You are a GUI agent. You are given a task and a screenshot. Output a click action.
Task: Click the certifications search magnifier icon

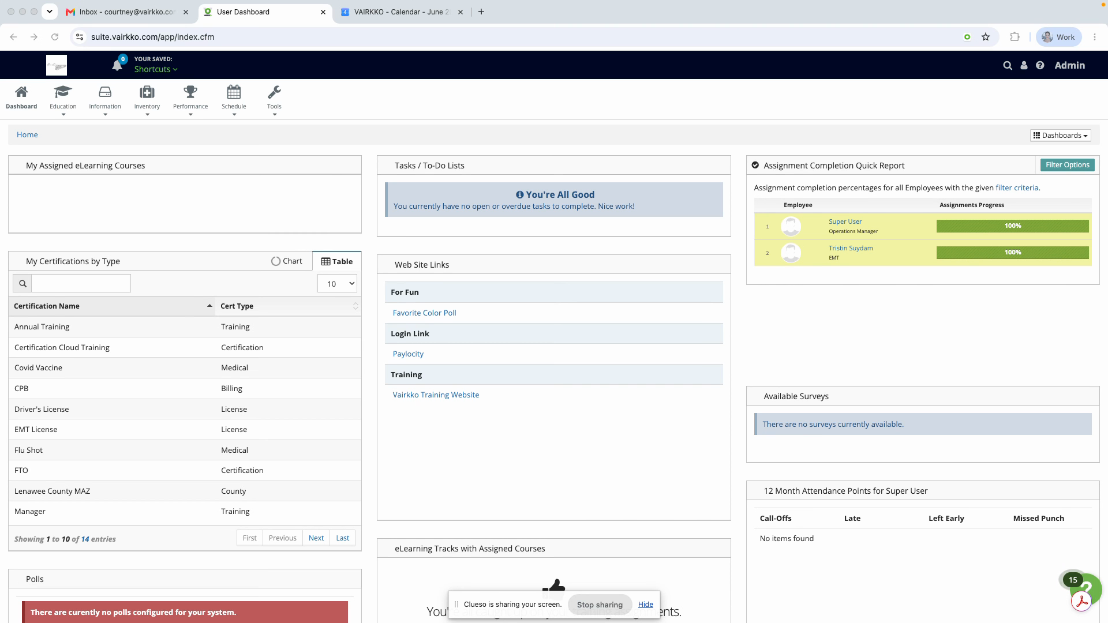(x=23, y=283)
